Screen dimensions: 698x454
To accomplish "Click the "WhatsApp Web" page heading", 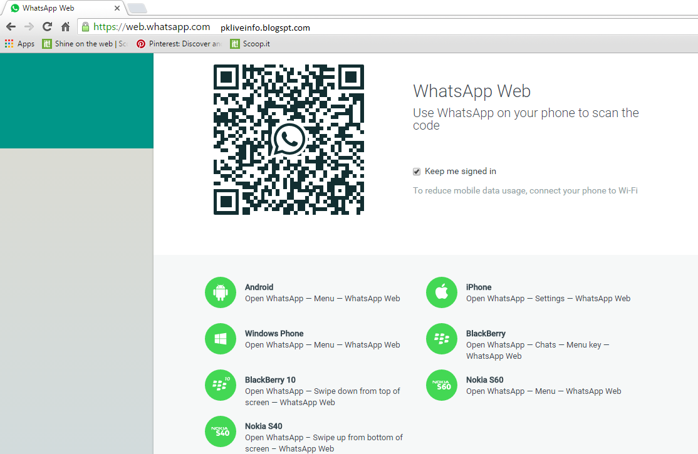I will [472, 91].
